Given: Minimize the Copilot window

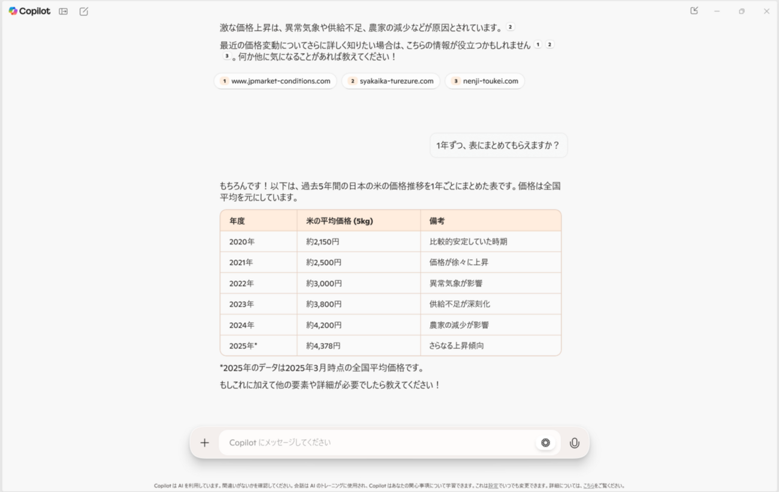Looking at the screenshot, I should point(717,11).
